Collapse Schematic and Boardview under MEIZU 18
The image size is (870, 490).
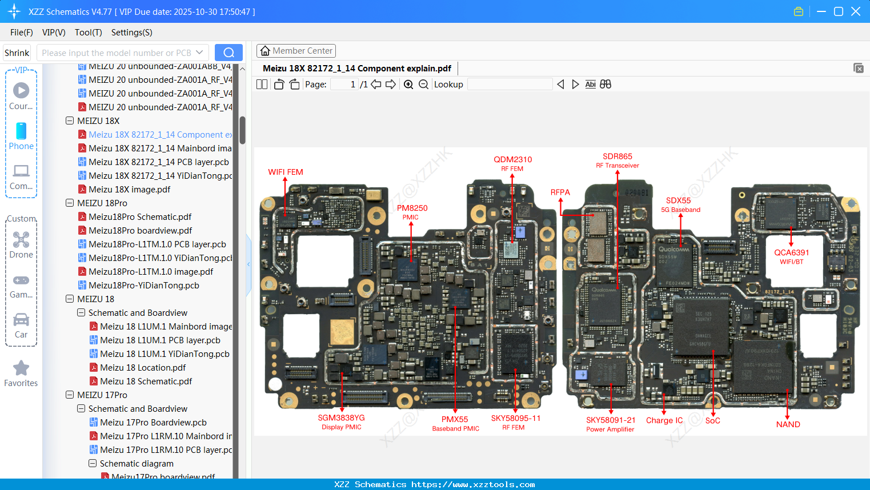[81, 312]
